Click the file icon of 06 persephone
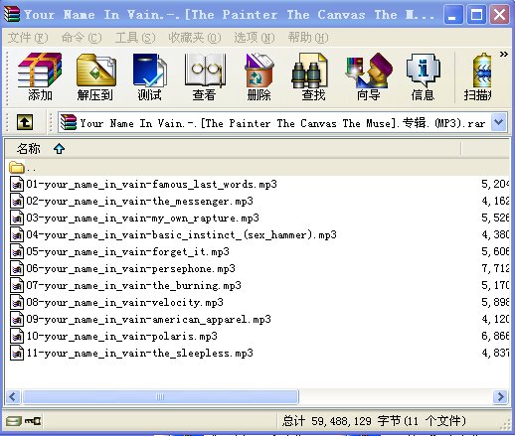 17,268
